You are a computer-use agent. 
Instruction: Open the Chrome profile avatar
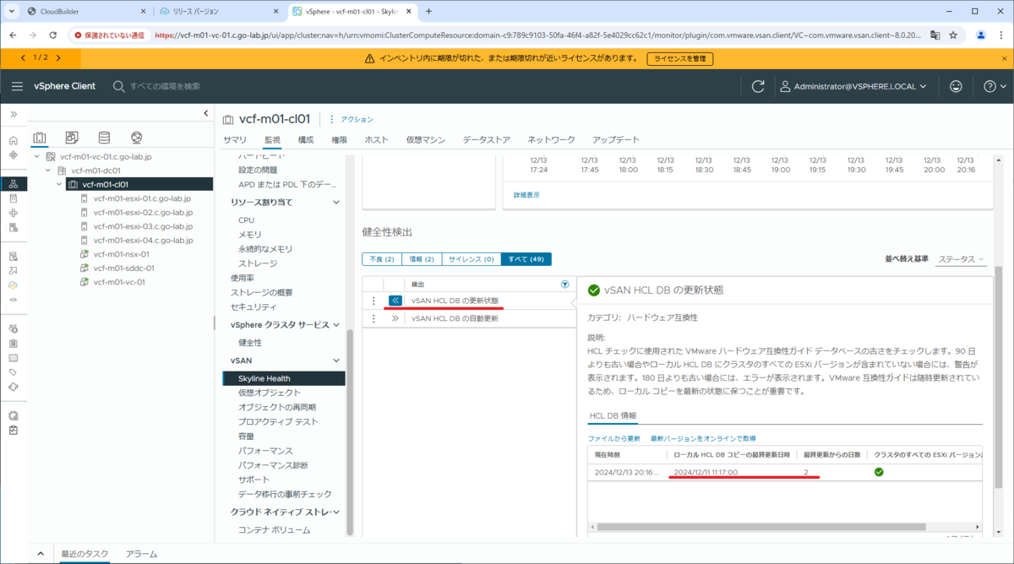point(981,35)
